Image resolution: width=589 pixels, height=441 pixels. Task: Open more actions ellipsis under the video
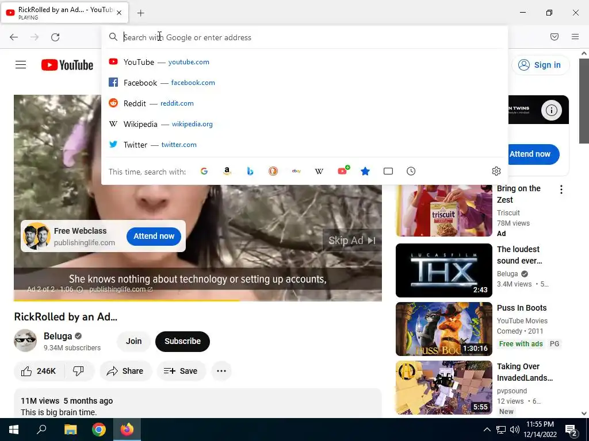tap(221, 372)
